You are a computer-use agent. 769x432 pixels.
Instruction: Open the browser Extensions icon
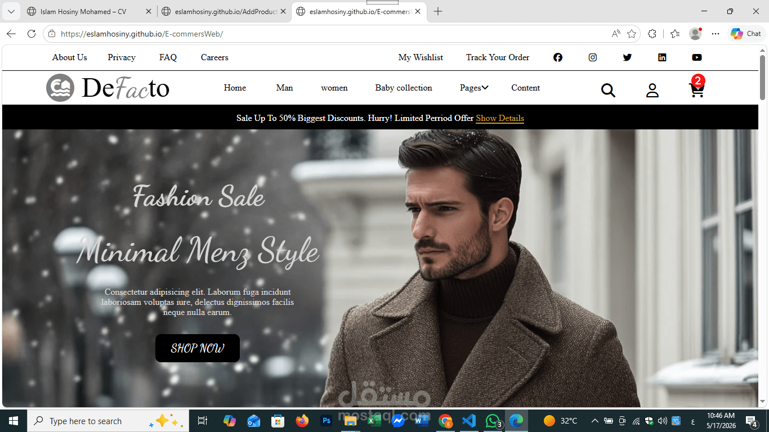pos(652,34)
